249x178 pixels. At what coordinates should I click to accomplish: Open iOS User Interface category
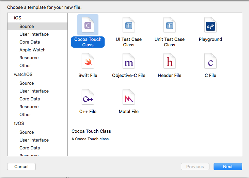(x=34, y=34)
